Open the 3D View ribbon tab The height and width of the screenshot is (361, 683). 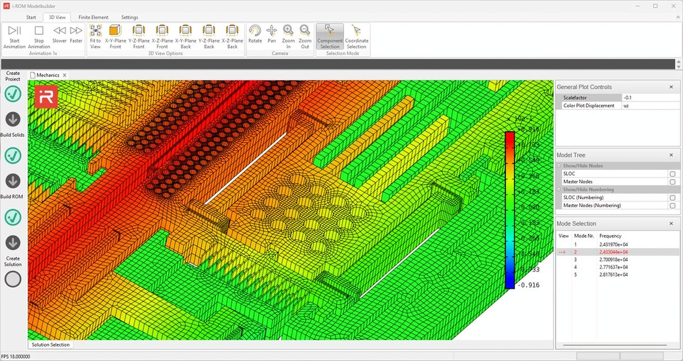57,17
